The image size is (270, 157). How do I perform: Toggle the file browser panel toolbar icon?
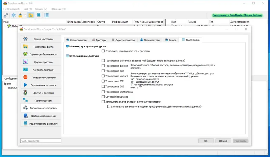(31, 15)
